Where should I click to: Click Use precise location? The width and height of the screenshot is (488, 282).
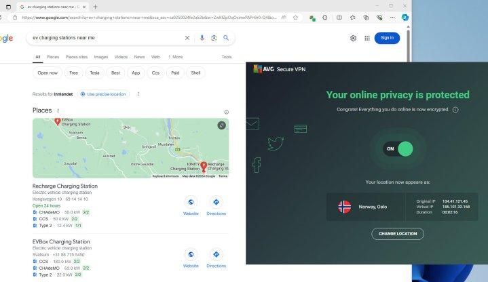pyautogui.click(x=103, y=94)
